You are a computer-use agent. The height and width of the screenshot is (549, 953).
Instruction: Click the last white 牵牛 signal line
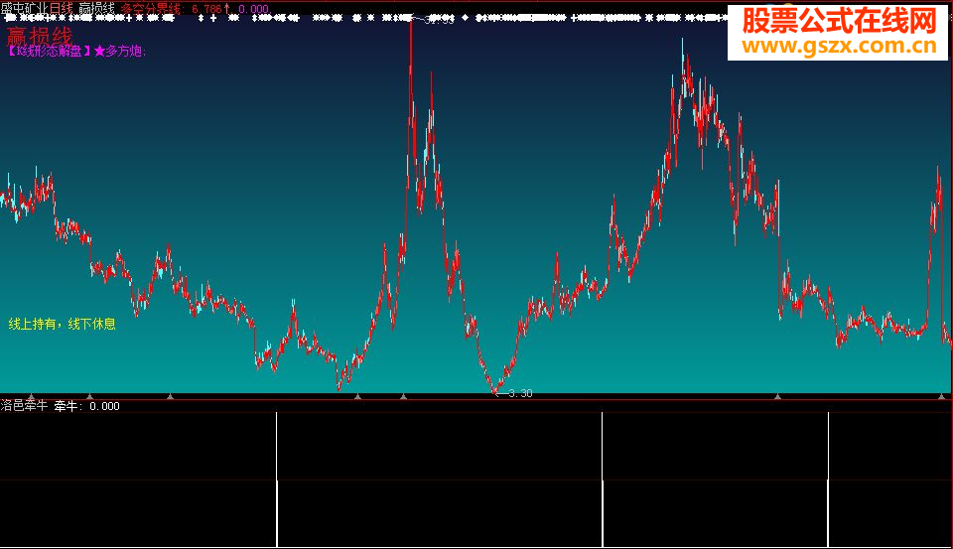828,480
